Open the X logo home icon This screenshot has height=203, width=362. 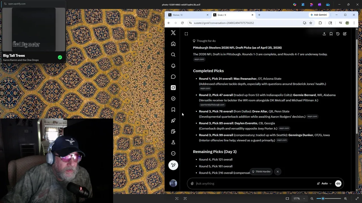point(173,33)
